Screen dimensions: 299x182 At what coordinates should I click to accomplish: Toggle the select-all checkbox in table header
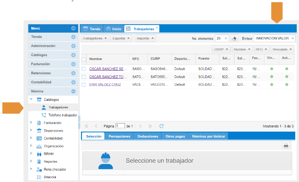coord(84,59)
